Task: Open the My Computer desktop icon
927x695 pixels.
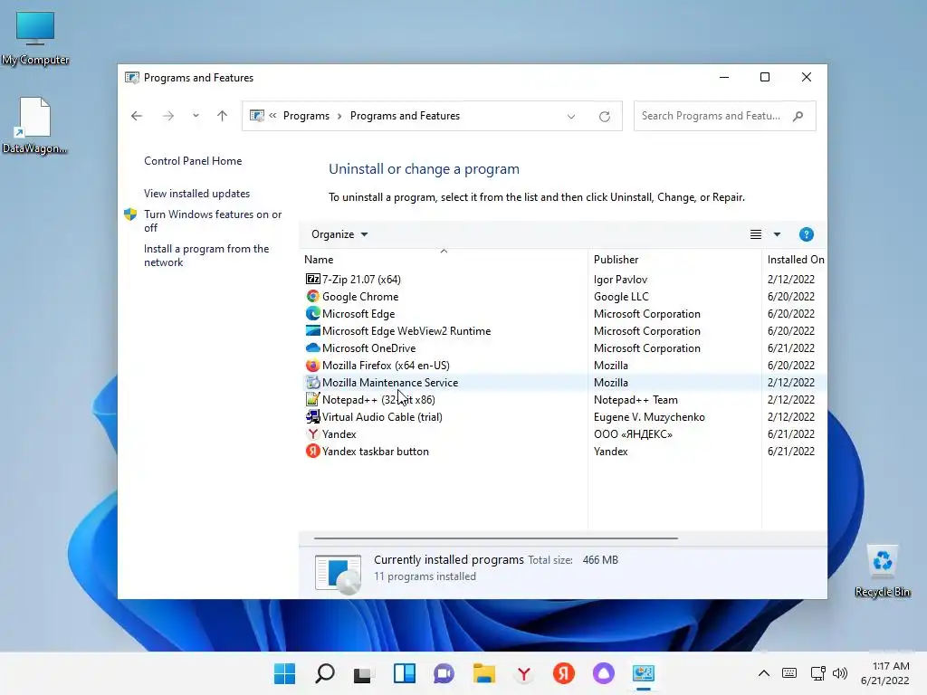Action: (x=35, y=38)
